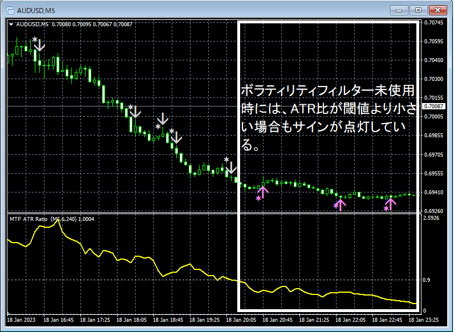
Task: Click the 0.70005 price scale label
Action: tap(433, 116)
